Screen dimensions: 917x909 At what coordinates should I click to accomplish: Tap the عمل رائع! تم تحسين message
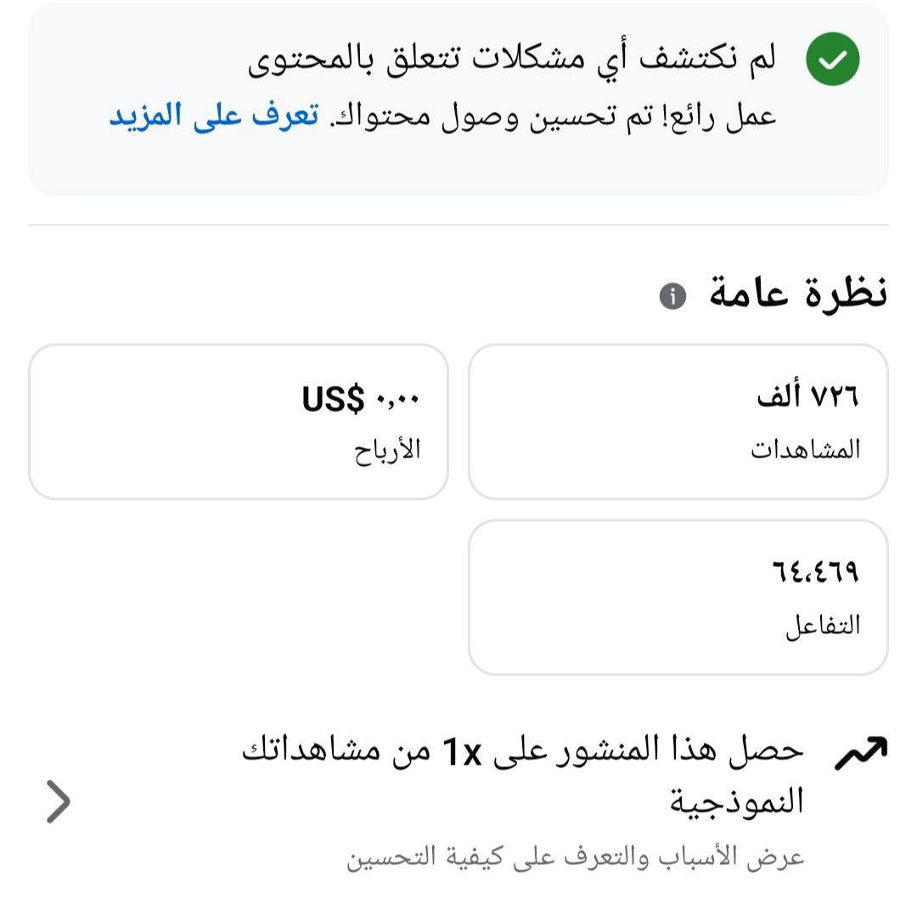pos(553,115)
